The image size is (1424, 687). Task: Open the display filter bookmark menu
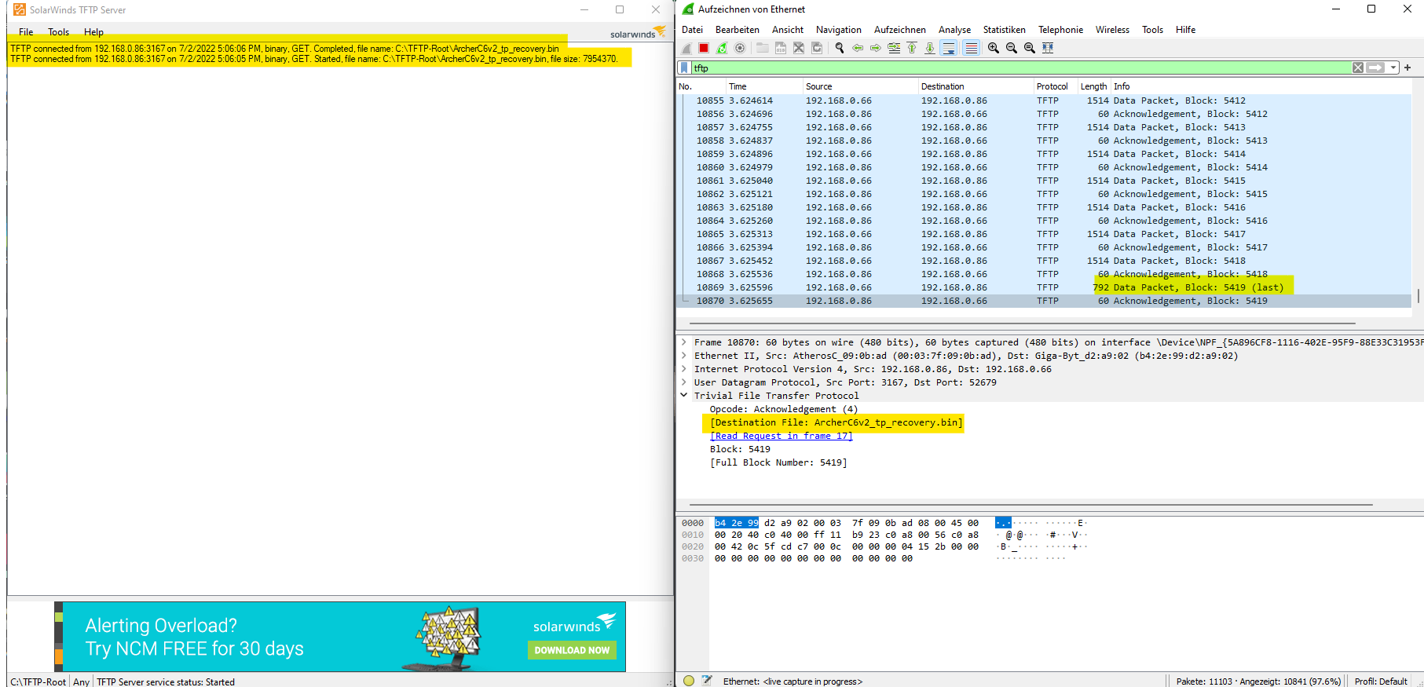[685, 68]
